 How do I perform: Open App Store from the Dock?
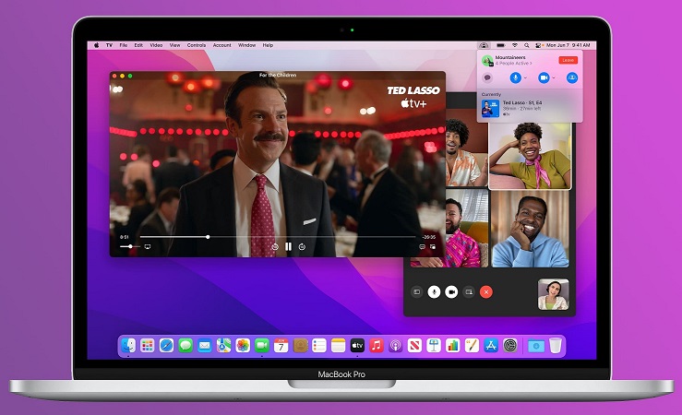point(491,346)
